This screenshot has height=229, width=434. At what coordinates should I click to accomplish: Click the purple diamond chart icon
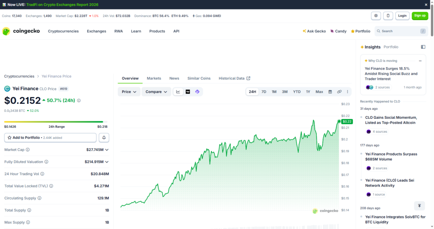click(197, 92)
